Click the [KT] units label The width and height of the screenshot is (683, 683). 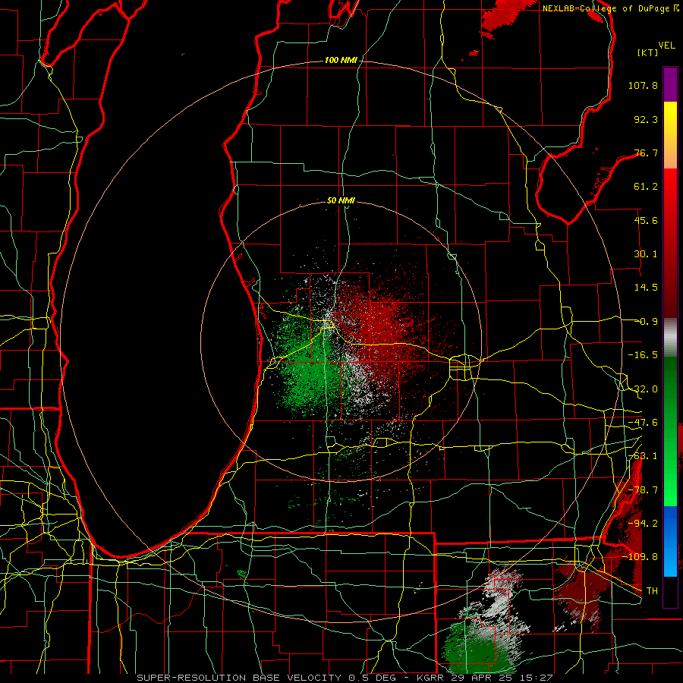point(647,52)
